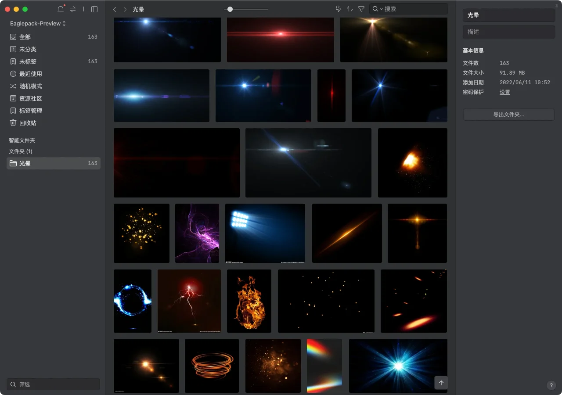Open the filter funnel icon

click(x=361, y=9)
